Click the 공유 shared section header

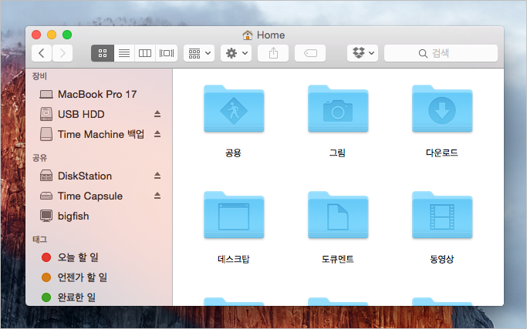tap(39, 158)
